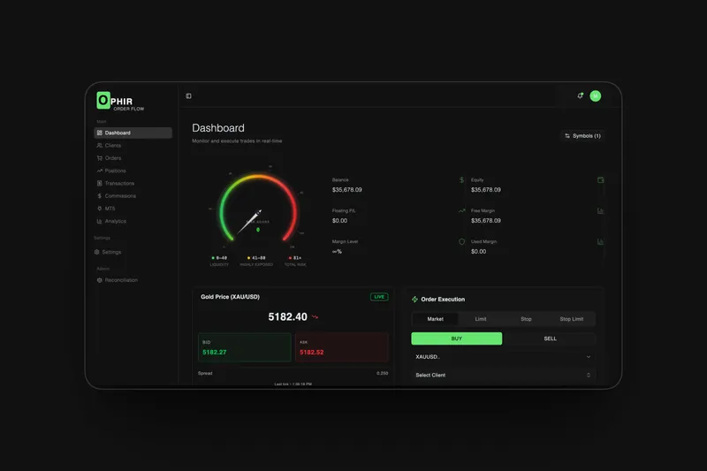Click the Positions trend icon
The width and height of the screenshot is (707, 471).
point(100,171)
